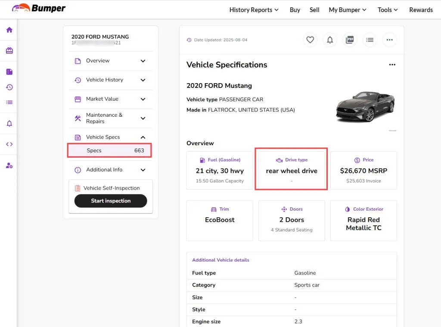The image size is (441, 327).
Task: Click the 2 Doors card
Action: tap(292, 221)
